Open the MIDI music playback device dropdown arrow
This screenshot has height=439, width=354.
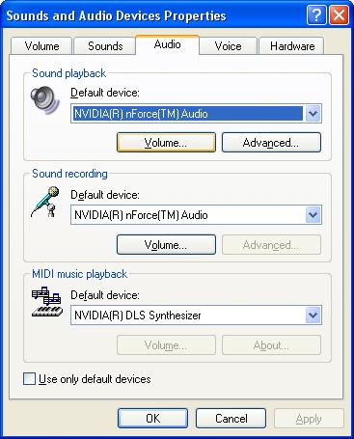coord(313,316)
